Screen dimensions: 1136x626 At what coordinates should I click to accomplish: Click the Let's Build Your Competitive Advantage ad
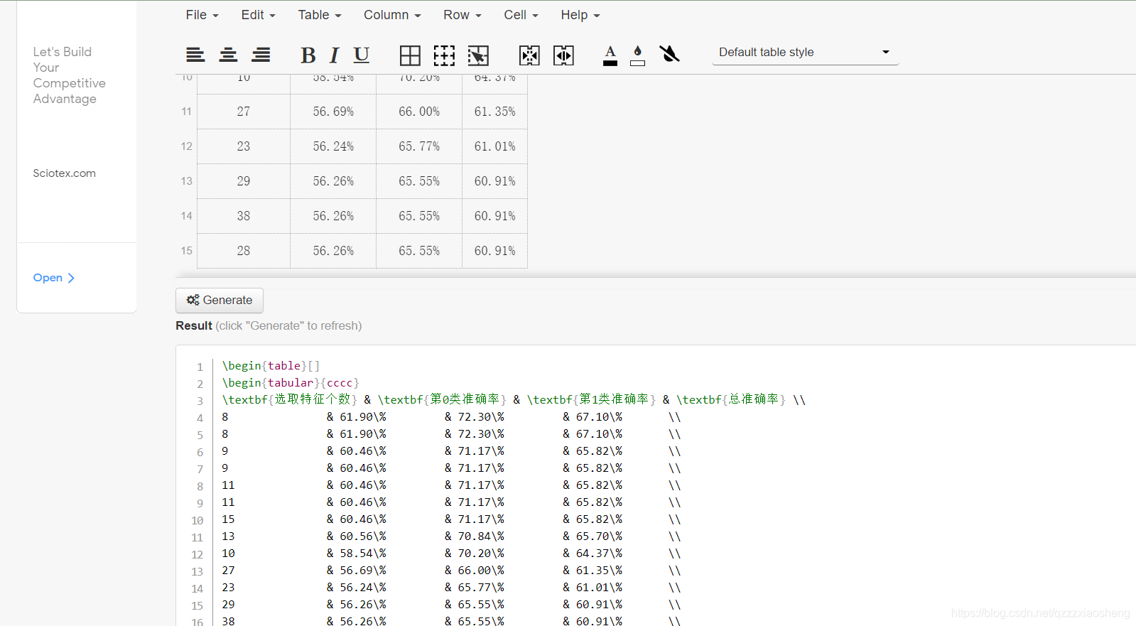point(69,75)
